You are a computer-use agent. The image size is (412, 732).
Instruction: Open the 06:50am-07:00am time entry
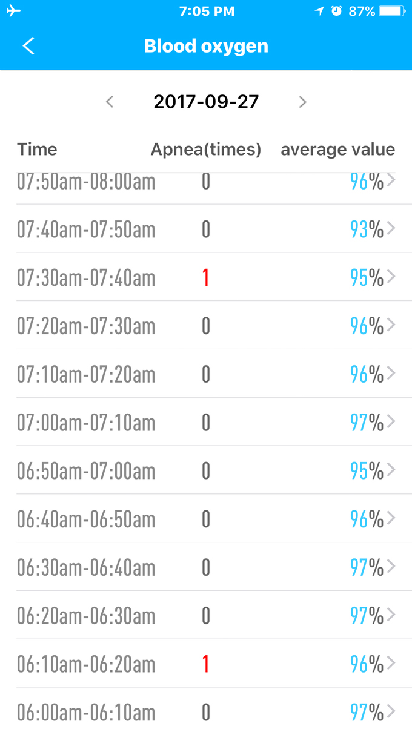[x=86, y=471]
